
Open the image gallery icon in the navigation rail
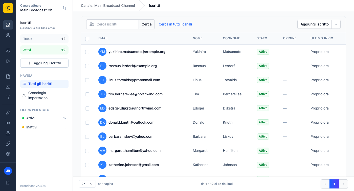pyautogui.click(x=8, y=87)
